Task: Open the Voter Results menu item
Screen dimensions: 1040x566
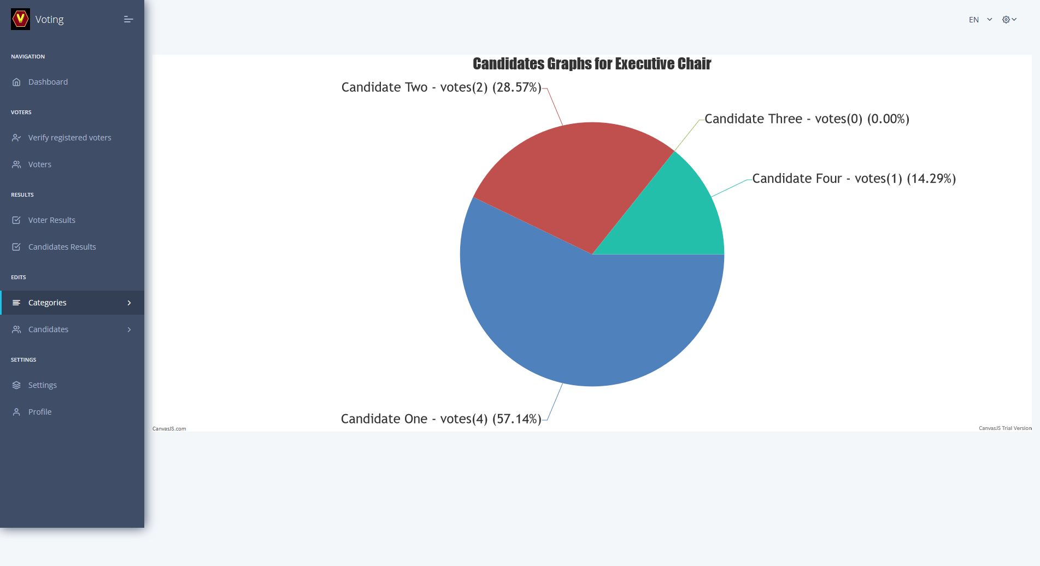Action: click(x=52, y=220)
